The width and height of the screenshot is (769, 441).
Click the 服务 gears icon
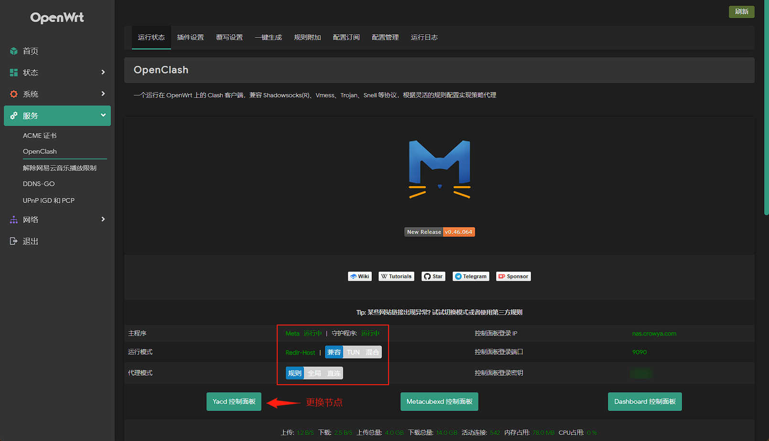click(x=14, y=115)
